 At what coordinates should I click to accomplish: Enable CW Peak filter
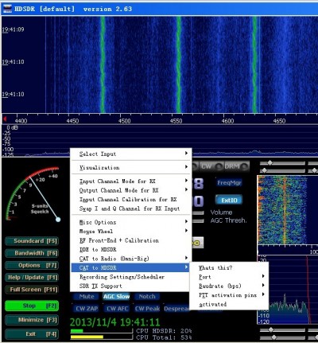(147, 309)
